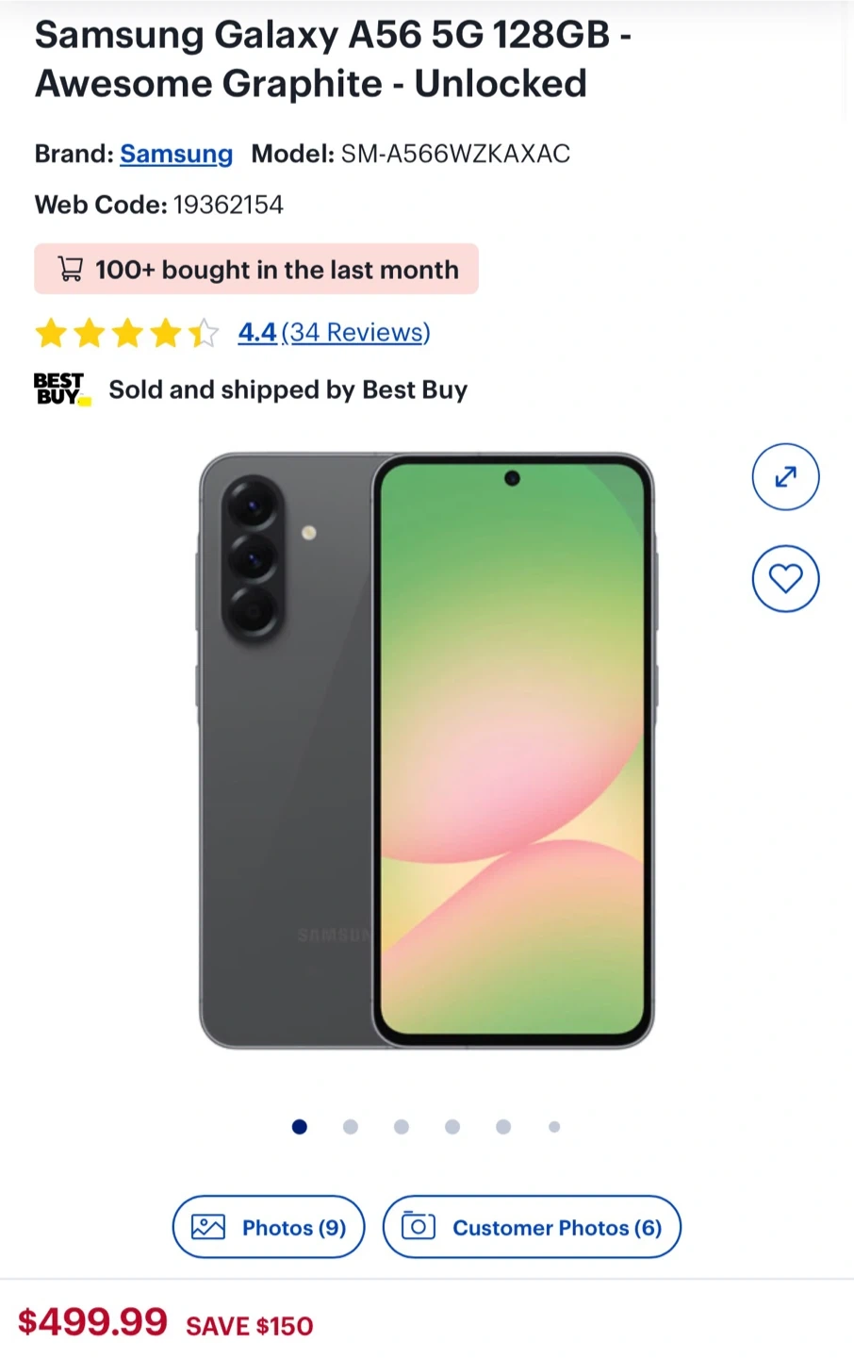854x1358 pixels.
Task: Open Photos (9) gallery
Action: click(x=268, y=1227)
